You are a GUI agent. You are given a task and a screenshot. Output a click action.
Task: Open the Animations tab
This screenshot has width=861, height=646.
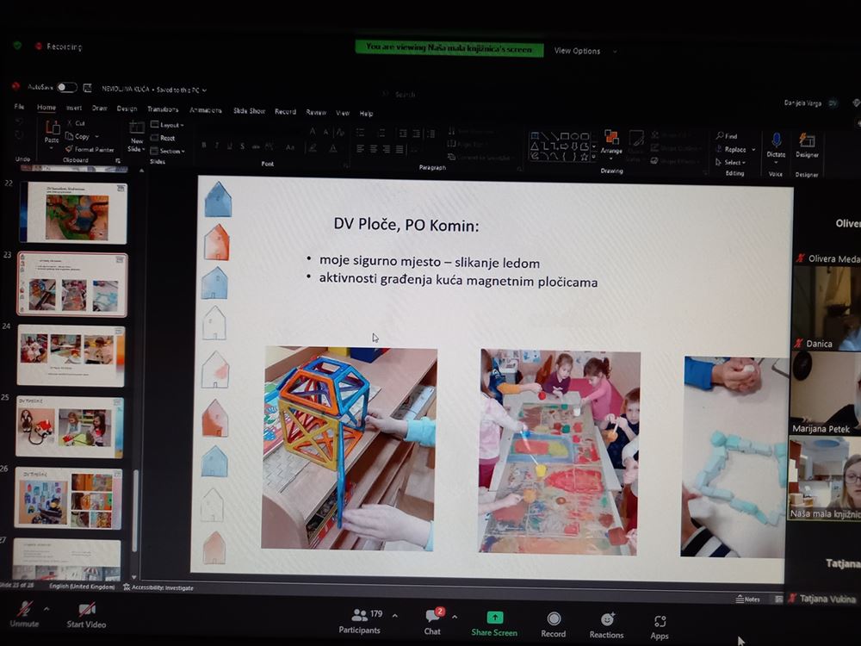pos(206,110)
